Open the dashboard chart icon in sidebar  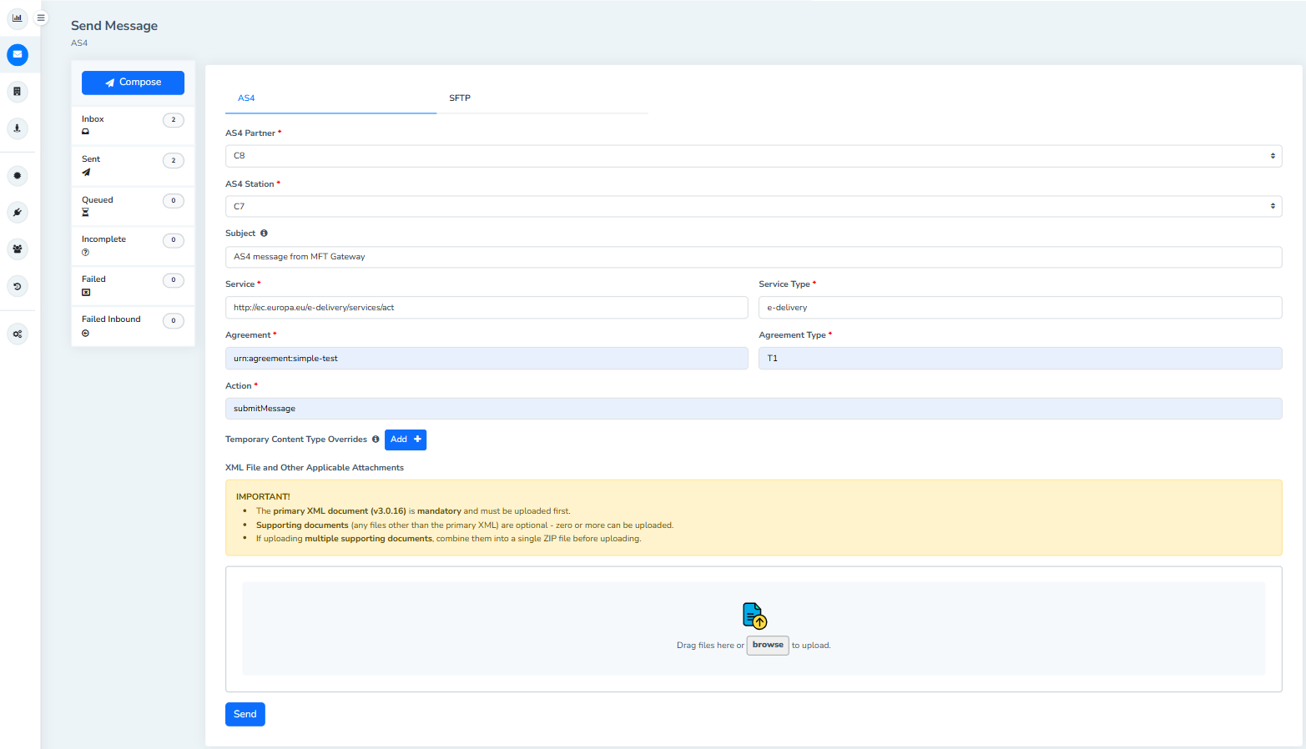[x=17, y=18]
